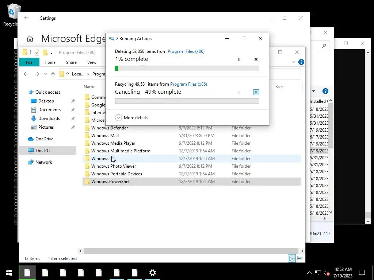Open the Share ribbon tab

(x=71, y=62)
